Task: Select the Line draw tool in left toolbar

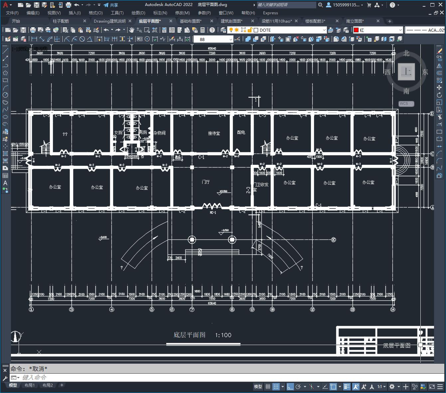Action: 5,51
